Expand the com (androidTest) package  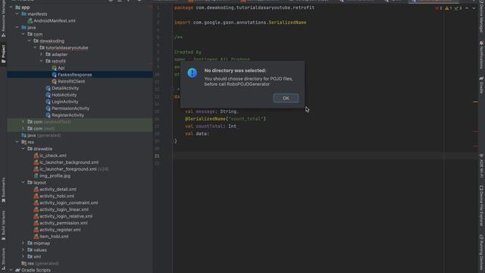pyautogui.click(x=23, y=121)
